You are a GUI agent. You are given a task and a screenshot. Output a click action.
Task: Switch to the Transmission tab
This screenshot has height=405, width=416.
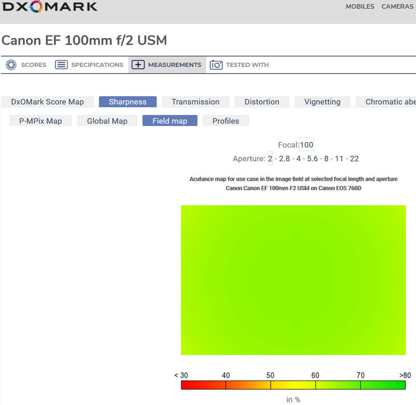[195, 102]
